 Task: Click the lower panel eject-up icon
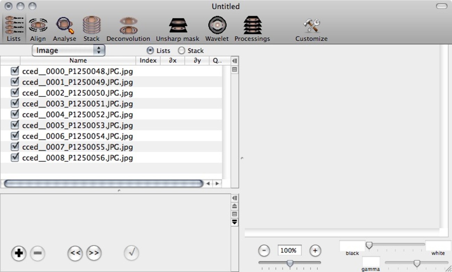235,206
